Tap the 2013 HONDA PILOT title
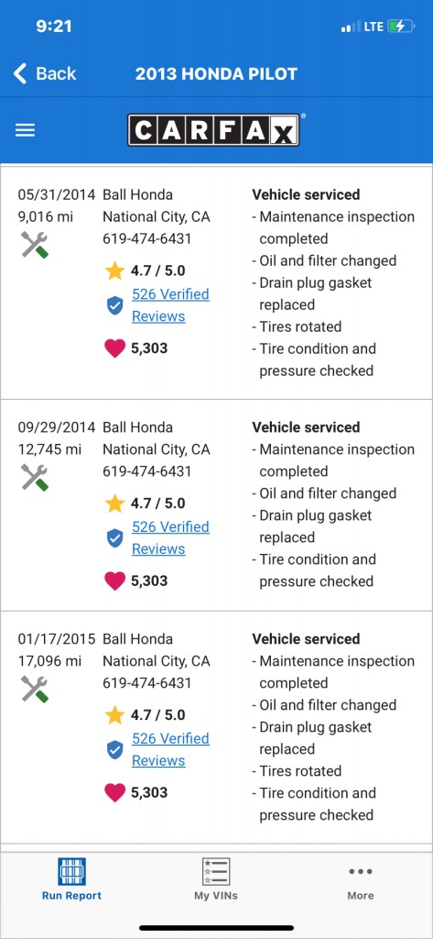The width and height of the screenshot is (433, 939). coord(216,73)
